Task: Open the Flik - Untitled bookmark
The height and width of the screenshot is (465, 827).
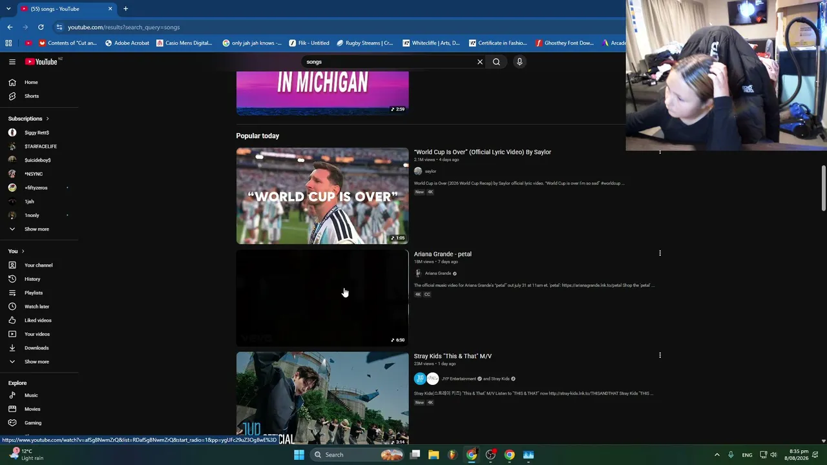Action: tap(309, 43)
